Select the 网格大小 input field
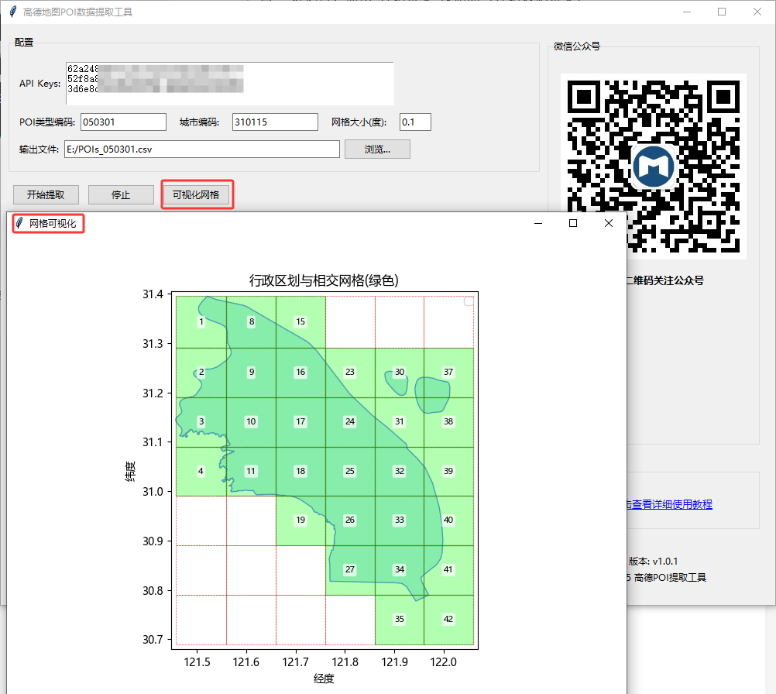 click(415, 122)
